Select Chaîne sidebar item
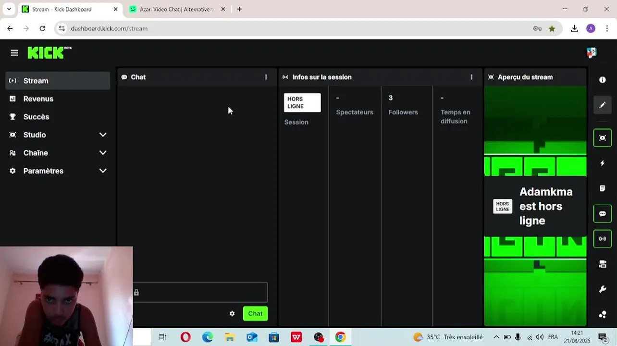 click(58, 153)
